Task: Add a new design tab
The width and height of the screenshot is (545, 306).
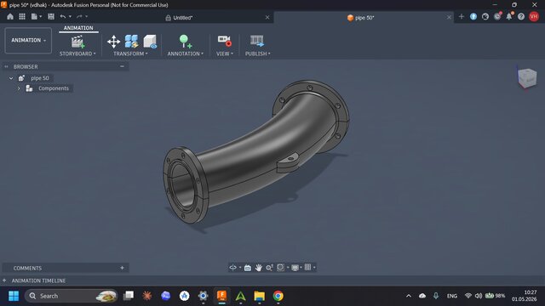Action: coord(462,16)
